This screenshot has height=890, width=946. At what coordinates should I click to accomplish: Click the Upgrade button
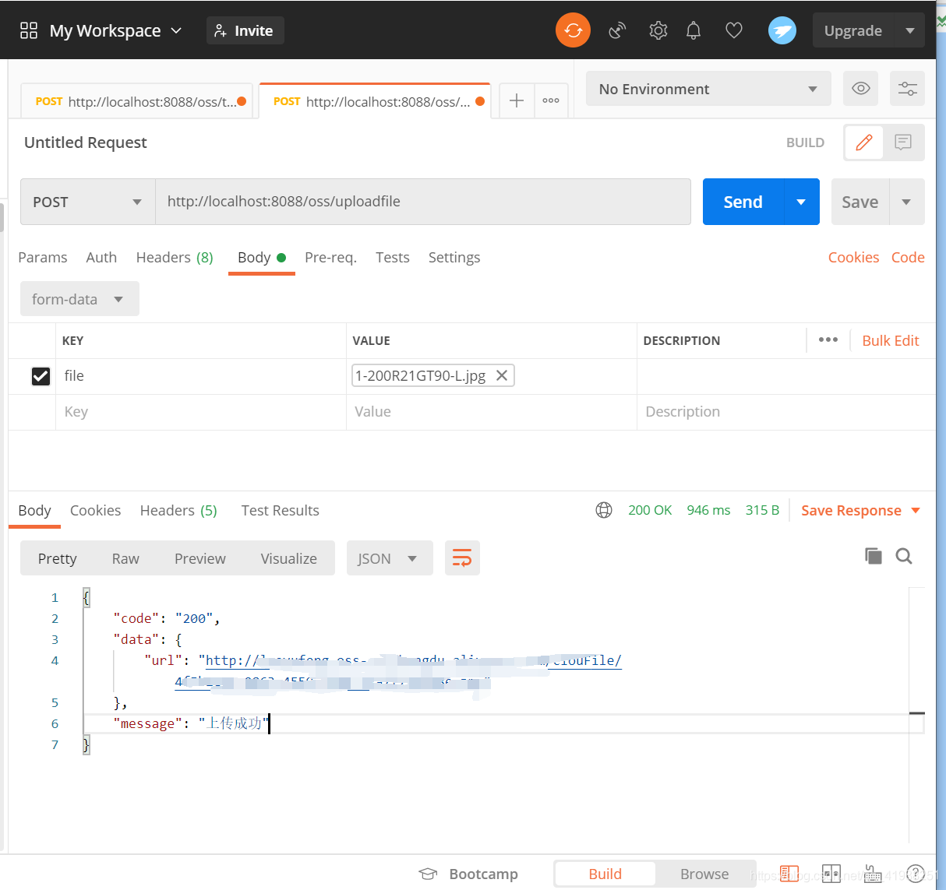pos(853,30)
